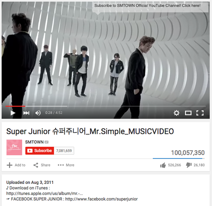Open SMTOWN channel avatar
The height and width of the screenshot is (206, 212).
point(14,147)
